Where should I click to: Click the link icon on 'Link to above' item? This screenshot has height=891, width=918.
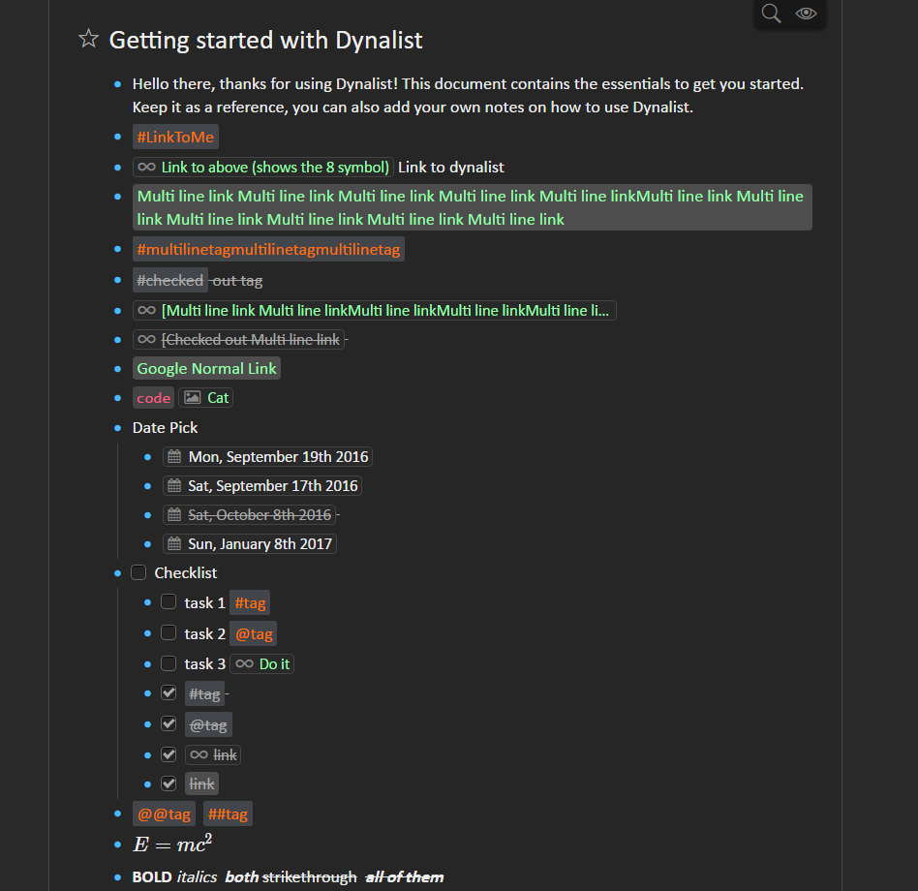tap(145, 167)
